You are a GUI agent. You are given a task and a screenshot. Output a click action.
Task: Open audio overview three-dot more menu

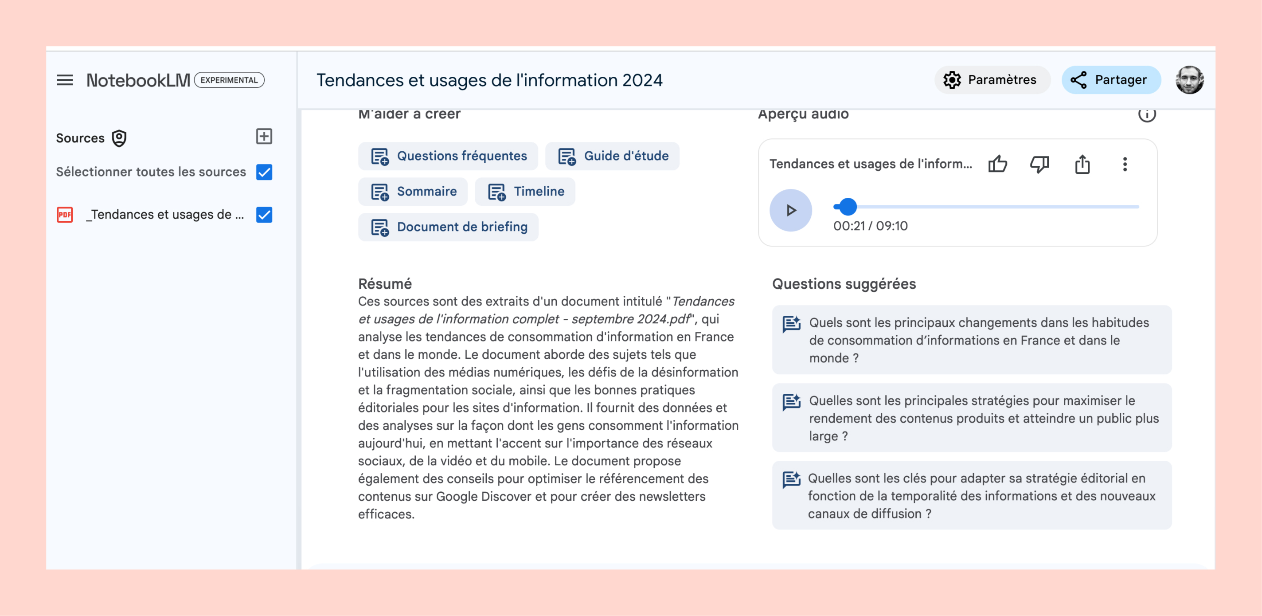1125,164
